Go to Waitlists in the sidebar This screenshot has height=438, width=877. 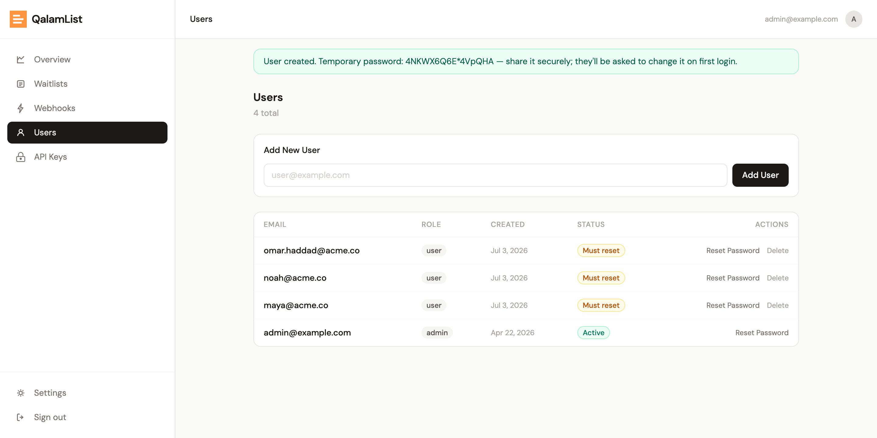click(87, 84)
